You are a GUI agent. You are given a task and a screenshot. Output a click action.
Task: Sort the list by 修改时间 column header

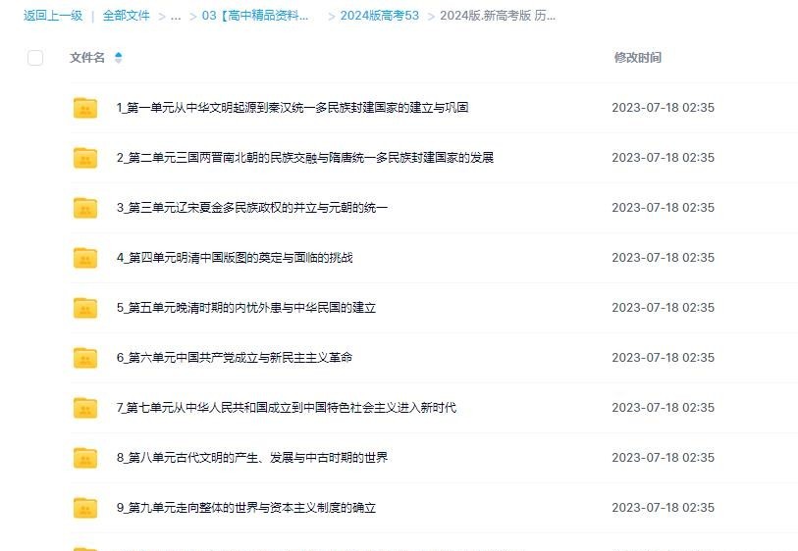637,58
